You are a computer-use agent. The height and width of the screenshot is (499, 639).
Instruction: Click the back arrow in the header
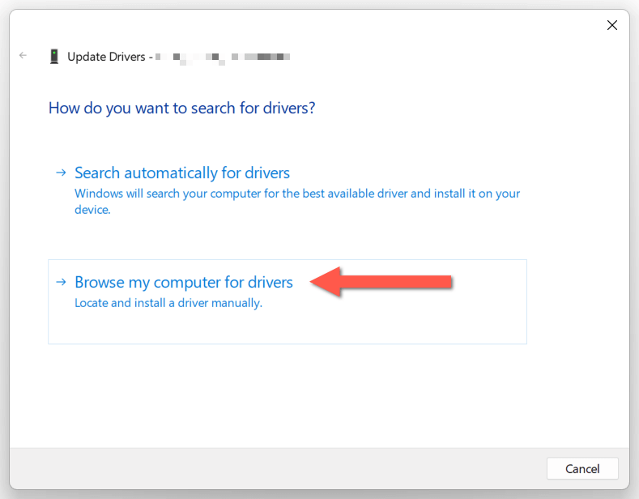pyautogui.click(x=23, y=56)
